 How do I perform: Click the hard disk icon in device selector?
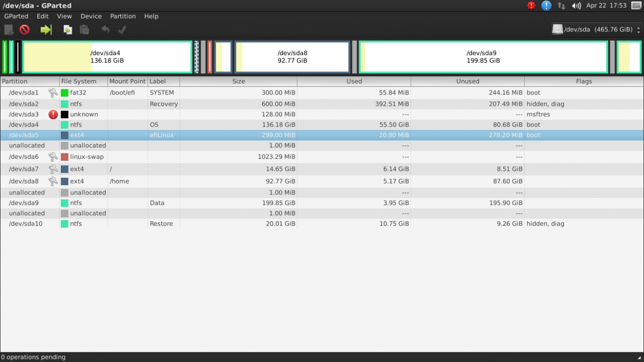[x=558, y=29]
